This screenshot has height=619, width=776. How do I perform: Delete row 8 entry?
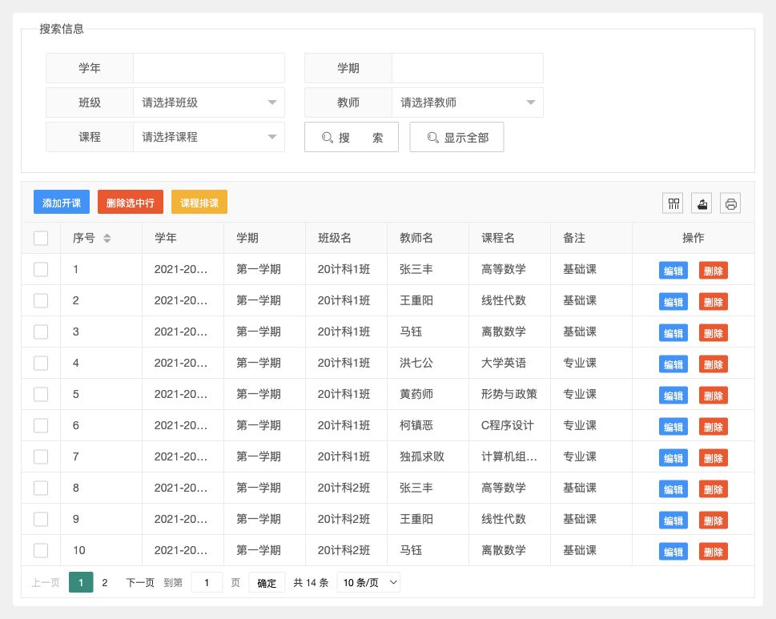tap(714, 489)
